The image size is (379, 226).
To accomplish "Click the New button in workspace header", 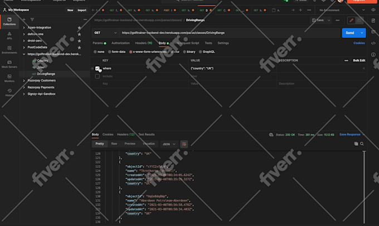I will click(70, 10).
